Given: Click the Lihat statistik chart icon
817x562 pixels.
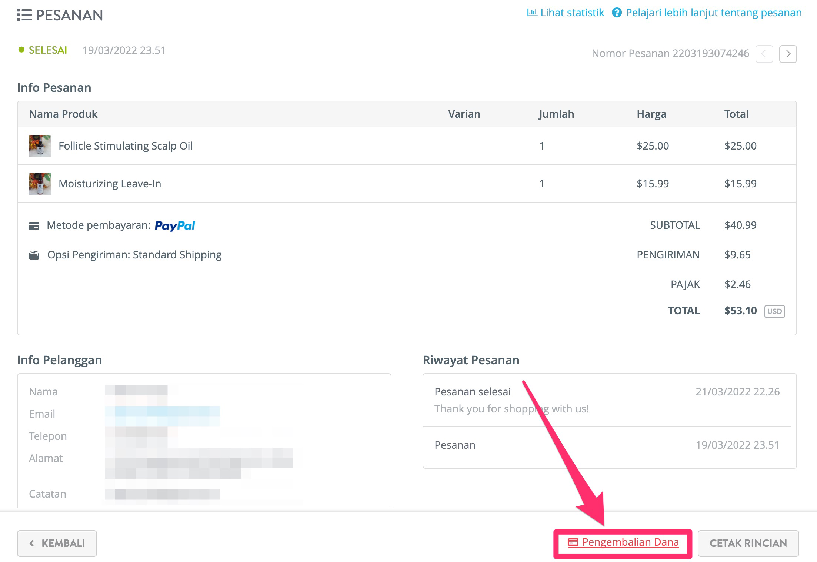Looking at the screenshot, I should pos(532,13).
